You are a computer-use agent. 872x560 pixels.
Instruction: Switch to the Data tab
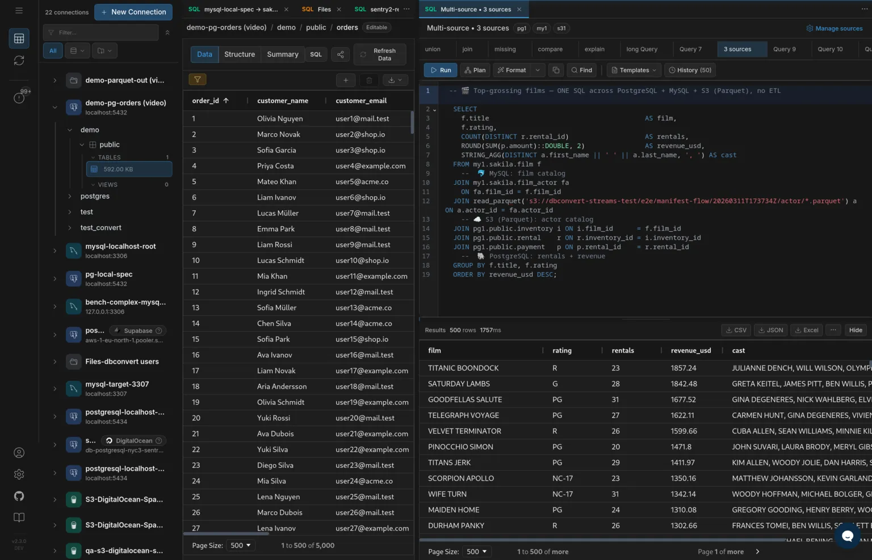tap(204, 54)
